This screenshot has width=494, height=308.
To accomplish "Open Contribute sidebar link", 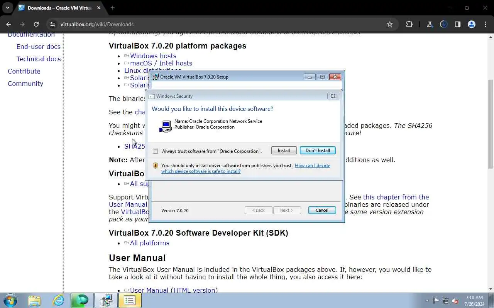I will click(24, 71).
